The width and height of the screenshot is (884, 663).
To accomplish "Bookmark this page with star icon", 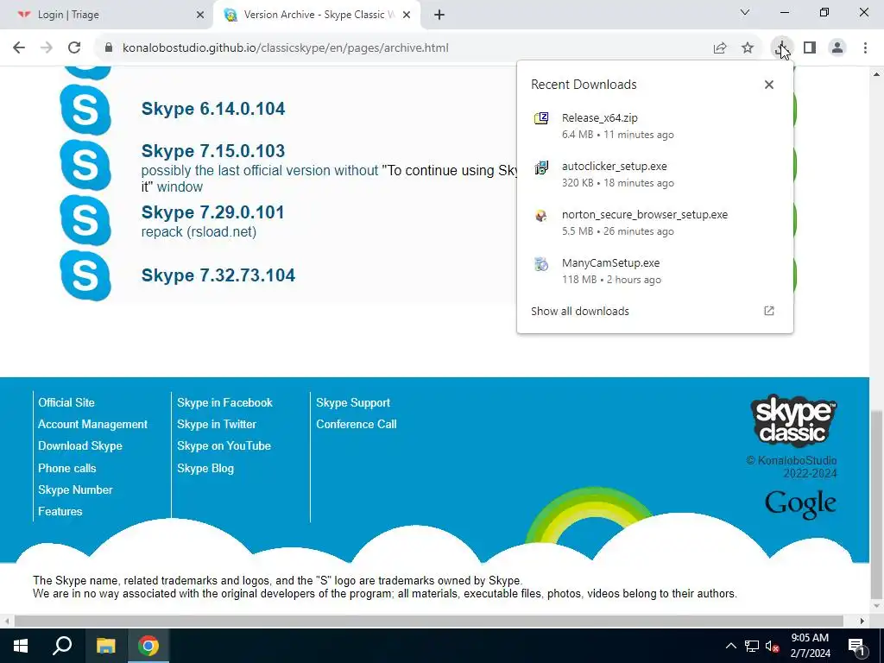I will click(748, 48).
